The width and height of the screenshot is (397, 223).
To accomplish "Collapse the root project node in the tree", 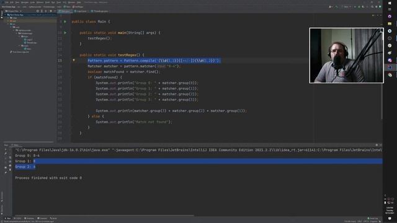I will (x=6, y=15).
